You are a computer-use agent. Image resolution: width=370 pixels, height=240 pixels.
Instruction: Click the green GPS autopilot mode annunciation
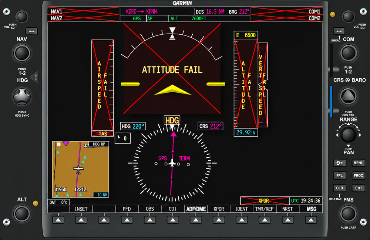[137, 18]
